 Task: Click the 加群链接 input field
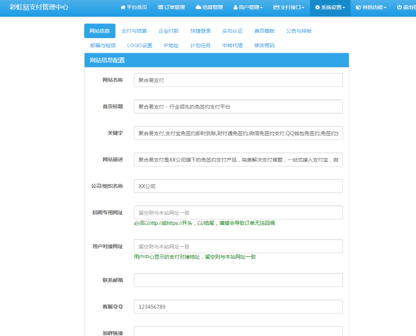(x=238, y=331)
